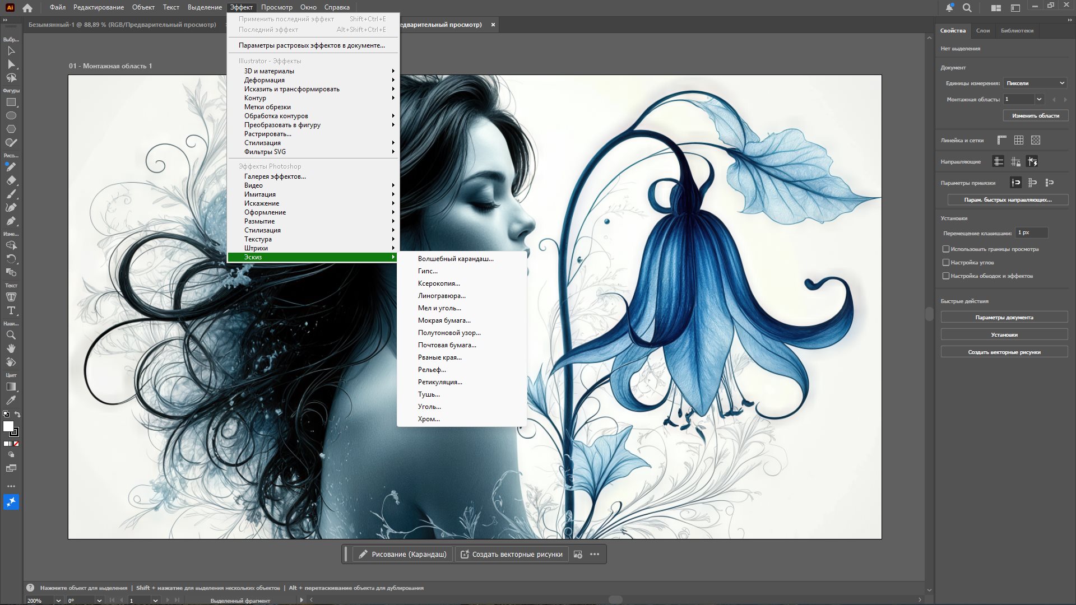1076x605 pixels.
Task: Enable 'Использовать границы просмотра' checkbox
Action: point(946,249)
